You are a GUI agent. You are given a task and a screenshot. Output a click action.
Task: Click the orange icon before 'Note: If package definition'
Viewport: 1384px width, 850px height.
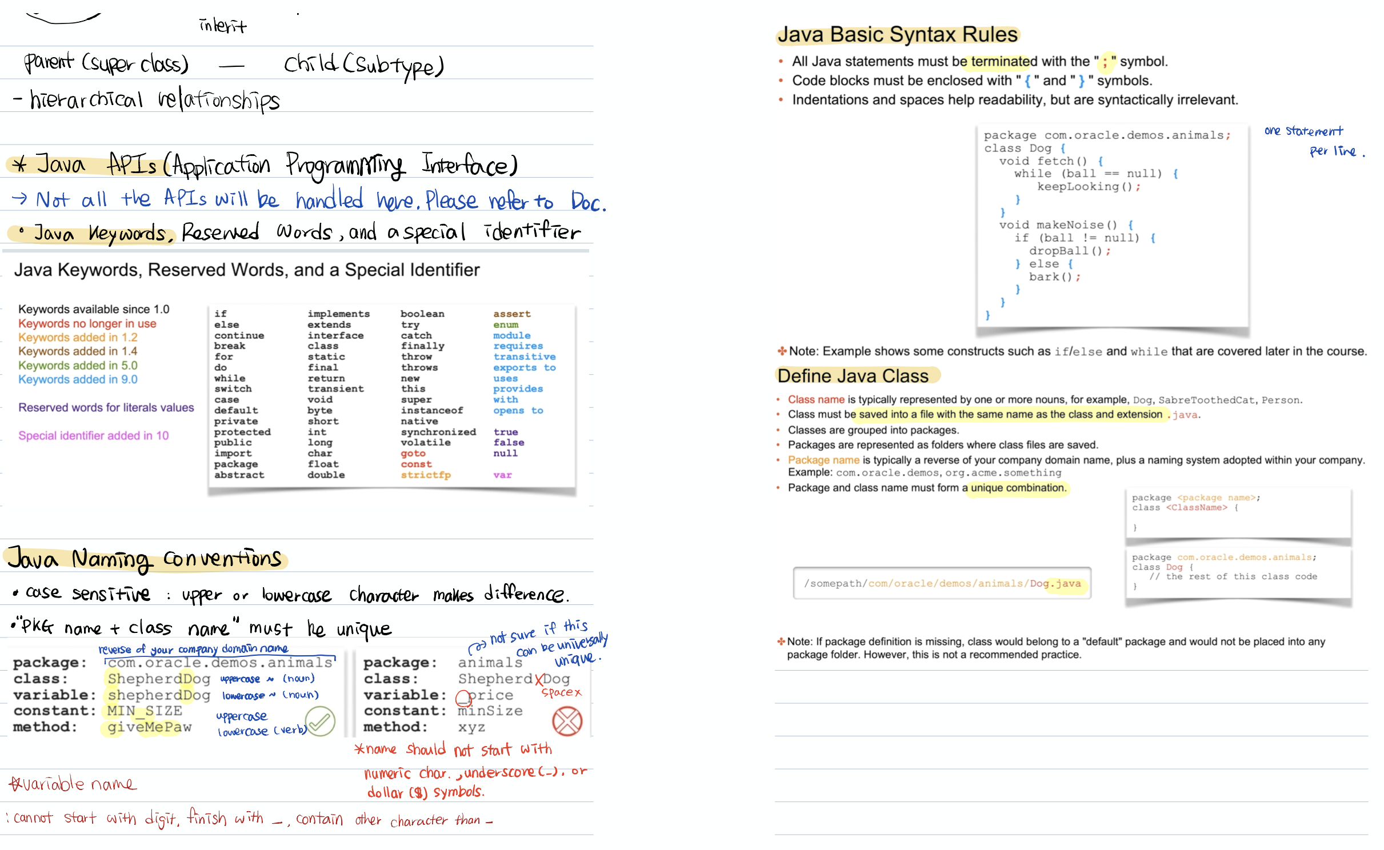781,641
